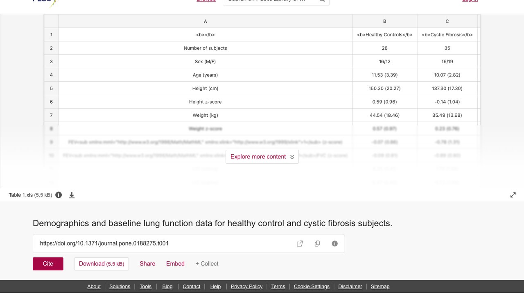Click the download arrow icon beside Table 1.xls
Viewport: 524px width, 294px height.
click(x=72, y=195)
